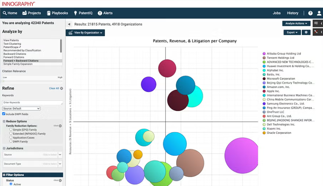
Task: Click the Innography logo
Action: click(19, 4)
